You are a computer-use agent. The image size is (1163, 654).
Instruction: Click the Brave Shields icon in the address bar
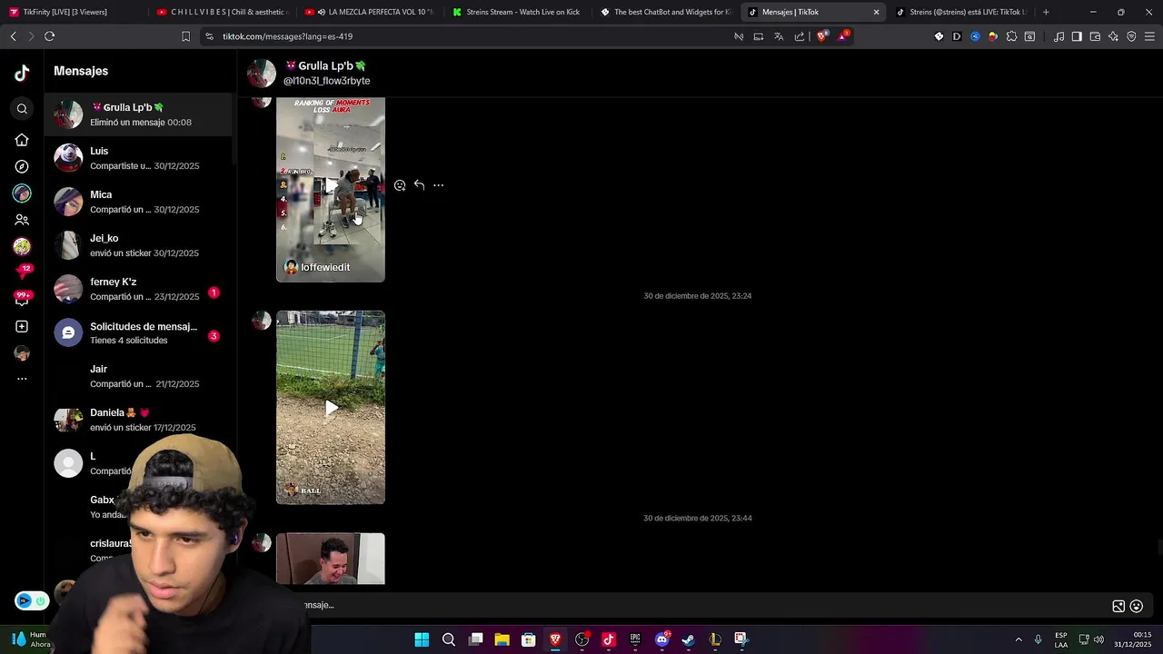(822, 36)
